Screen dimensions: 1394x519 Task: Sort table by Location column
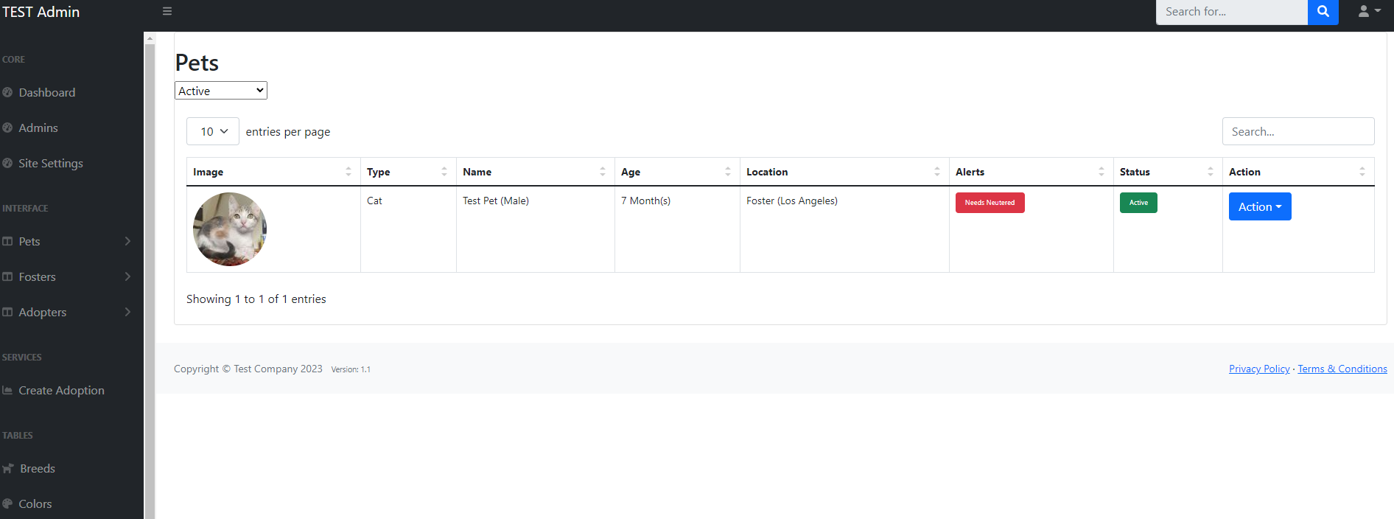844,172
